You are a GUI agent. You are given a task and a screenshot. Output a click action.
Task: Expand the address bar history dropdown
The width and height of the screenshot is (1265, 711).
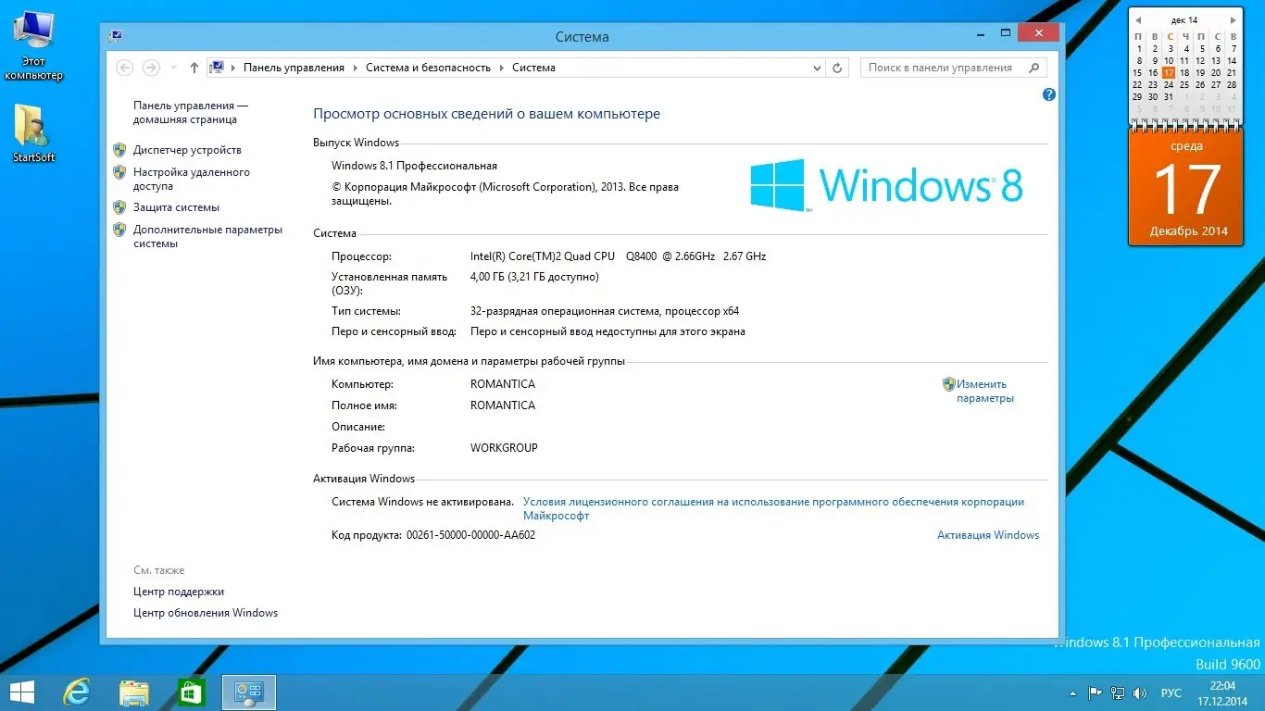pyautogui.click(x=817, y=68)
